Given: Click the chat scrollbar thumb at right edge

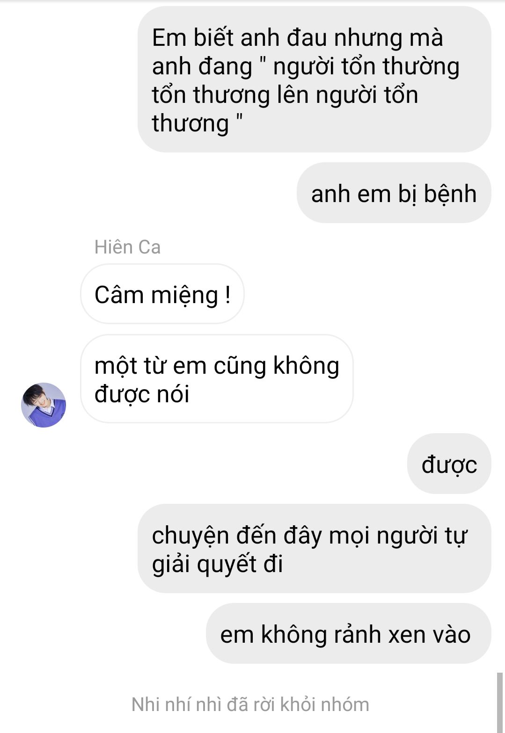Looking at the screenshot, I should pos(500,703).
